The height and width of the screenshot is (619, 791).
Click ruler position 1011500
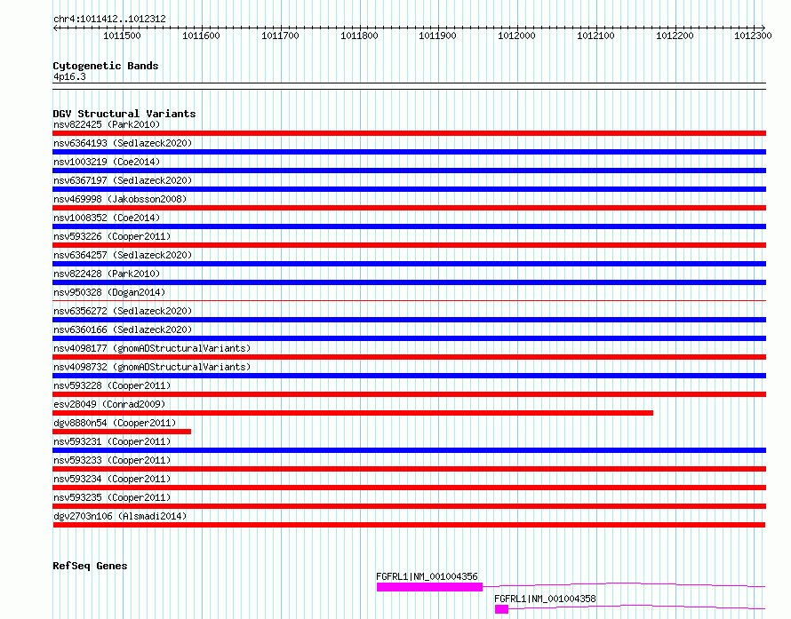122,36
